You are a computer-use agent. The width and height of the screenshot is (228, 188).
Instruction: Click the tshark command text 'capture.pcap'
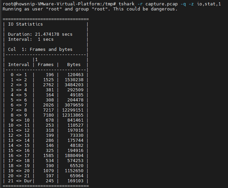(x=162, y=4)
